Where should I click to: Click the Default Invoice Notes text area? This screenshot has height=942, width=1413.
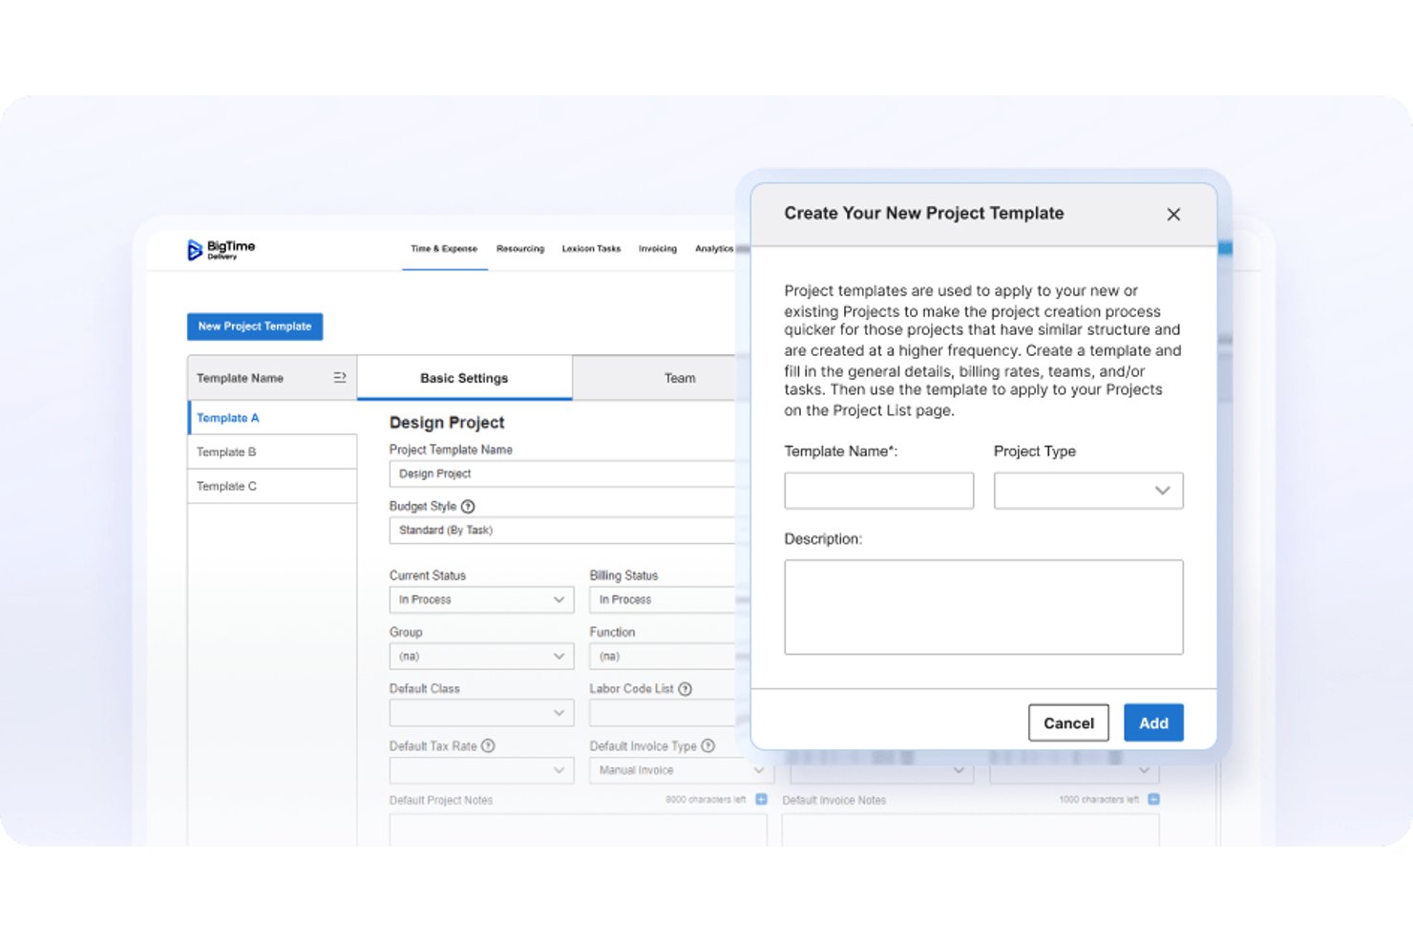click(970, 829)
